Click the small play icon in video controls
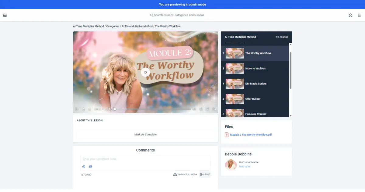Image resolution: width=365 pixels, height=192 pixels. 77,109
